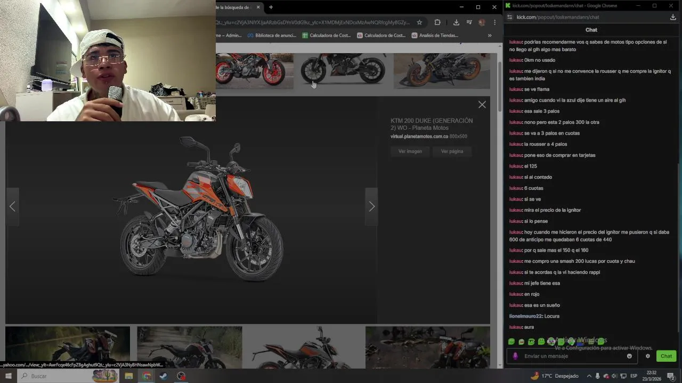This screenshot has width=682, height=383.
Task: Select the third bottom thumbnail with white background
Action: (x=304, y=347)
